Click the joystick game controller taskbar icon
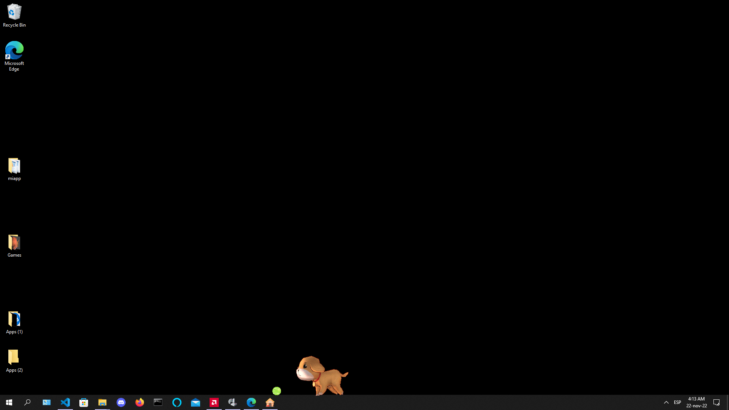729x410 pixels. tap(233, 402)
